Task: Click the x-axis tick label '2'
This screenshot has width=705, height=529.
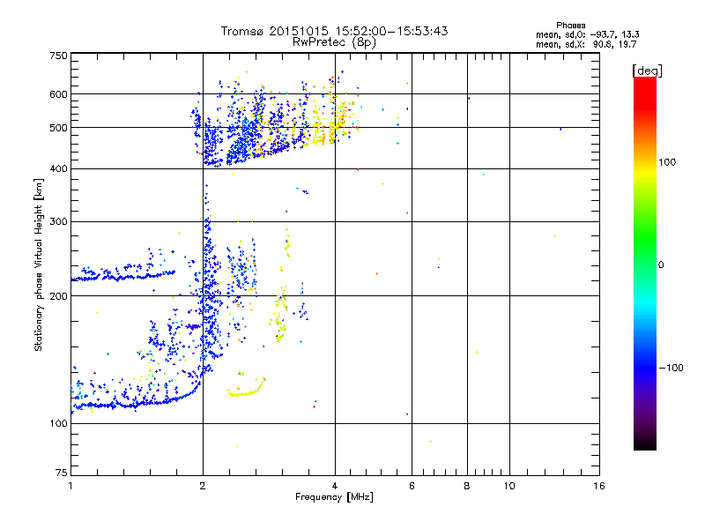Action: coord(203,486)
